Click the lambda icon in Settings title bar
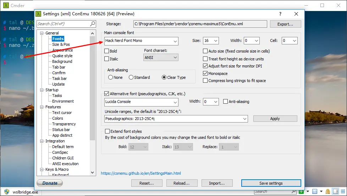This screenshot has width=347, height=196. (39, 14)
